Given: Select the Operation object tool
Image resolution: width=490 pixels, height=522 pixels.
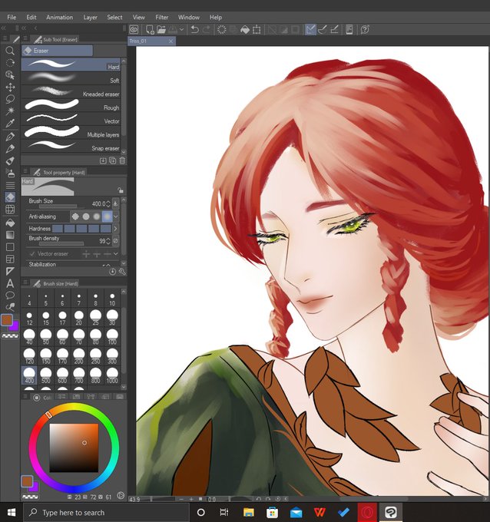Looking at the screenshot, I should pyautogui.click(x=10, y=75).
